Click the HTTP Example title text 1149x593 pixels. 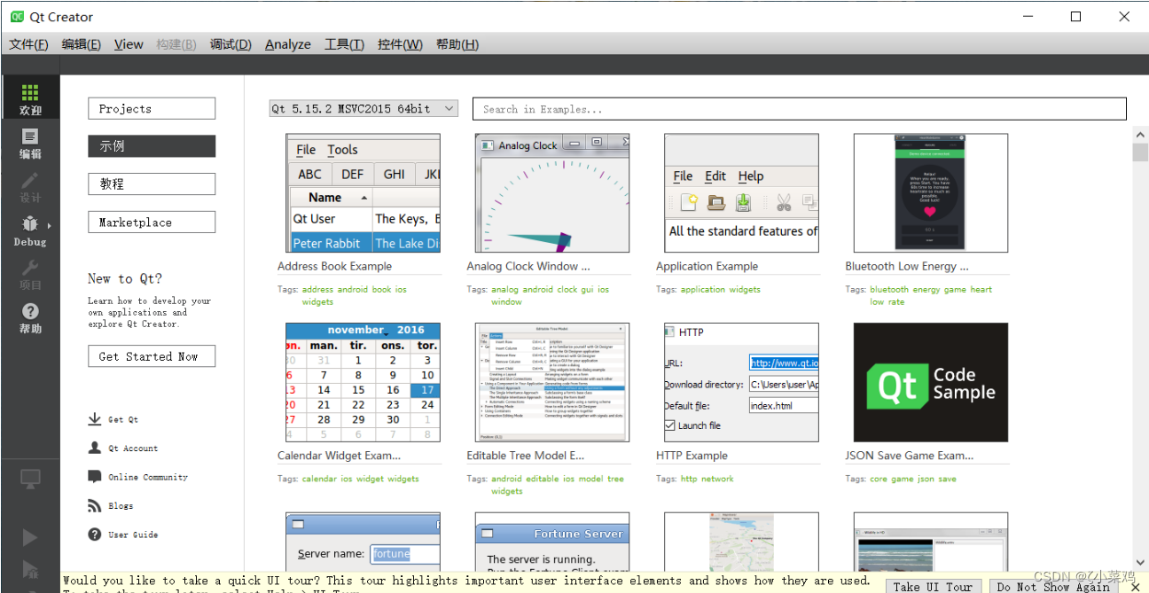(692, 456)
